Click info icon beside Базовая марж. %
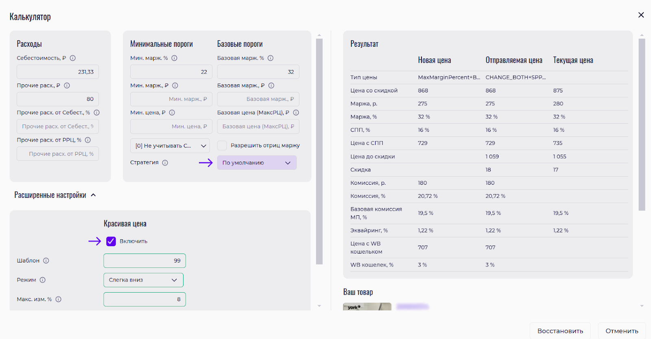The image size is (651, 339). 271,58
